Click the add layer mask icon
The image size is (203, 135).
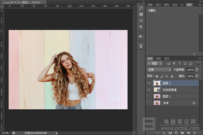(170, 133)
